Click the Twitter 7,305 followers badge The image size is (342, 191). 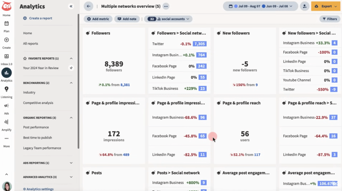(x=200, y=44)
